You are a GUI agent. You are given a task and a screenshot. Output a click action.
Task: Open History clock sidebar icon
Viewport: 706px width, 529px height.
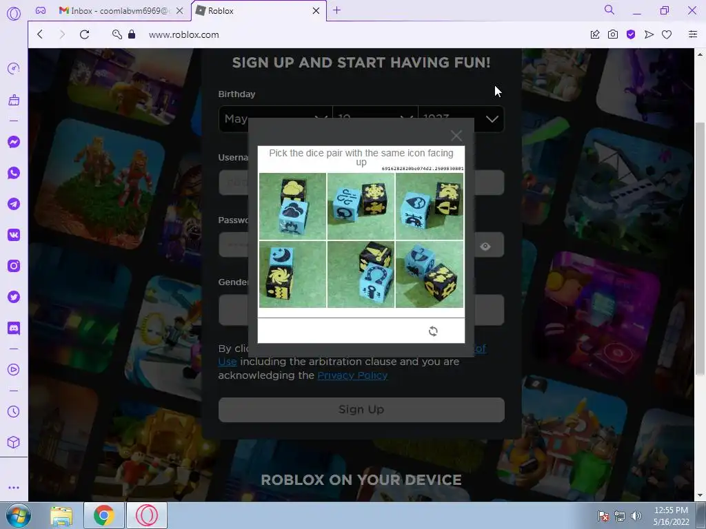click(14, 412)
